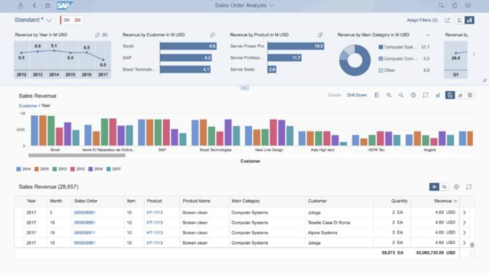Open sales order link 500009911
Screen dimensions: 489x273
click(x=84, y=233)
